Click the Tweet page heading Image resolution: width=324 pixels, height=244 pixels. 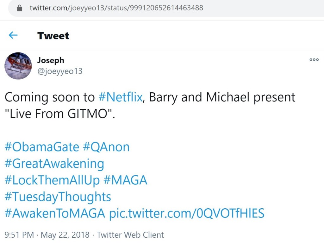[53, 36]
